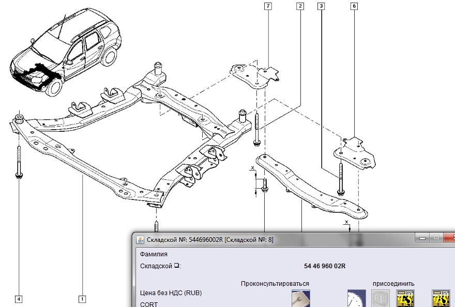This screenshot has width=455, height=307.
Task: Click the small square icon after Складской label
Action: tap(176, 266)
